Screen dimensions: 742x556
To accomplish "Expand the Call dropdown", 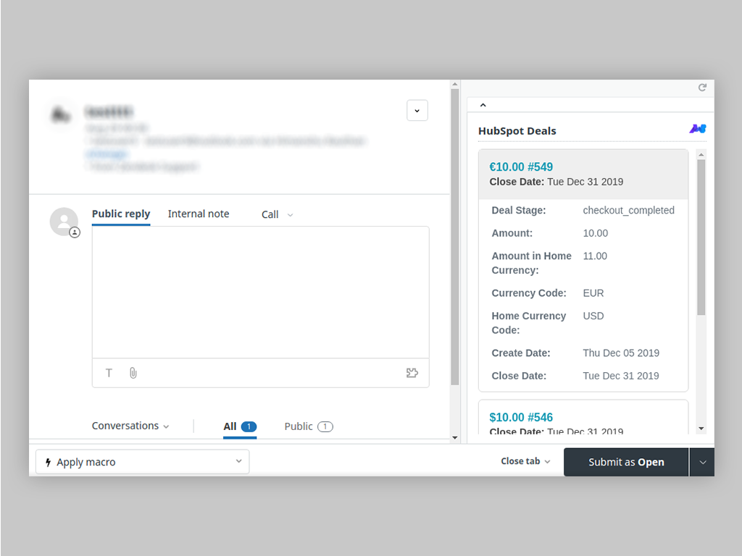I will click(278, 215).
